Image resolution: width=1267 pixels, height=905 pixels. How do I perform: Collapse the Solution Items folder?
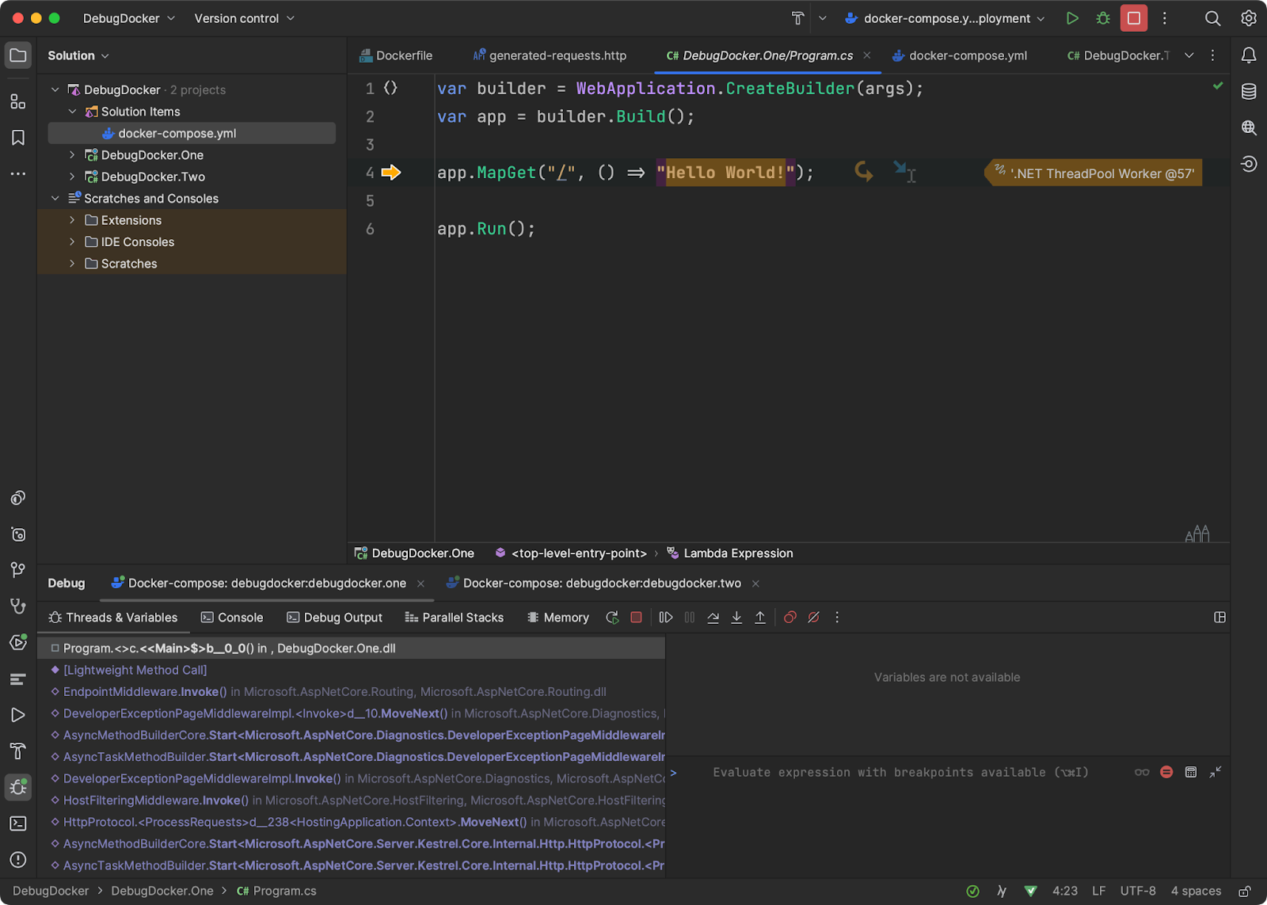click(x=72, y=112)
